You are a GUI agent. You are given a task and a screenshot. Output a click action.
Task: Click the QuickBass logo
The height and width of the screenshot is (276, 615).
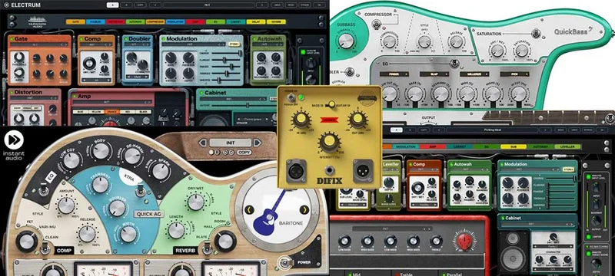pos(573,31)
